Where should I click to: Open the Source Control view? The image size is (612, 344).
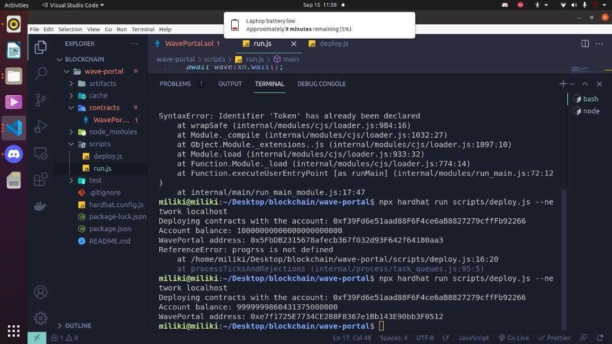41,100
